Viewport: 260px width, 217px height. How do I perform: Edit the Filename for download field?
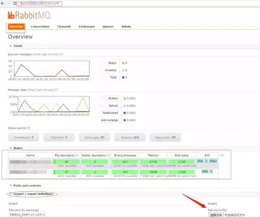tap(28, 215)
